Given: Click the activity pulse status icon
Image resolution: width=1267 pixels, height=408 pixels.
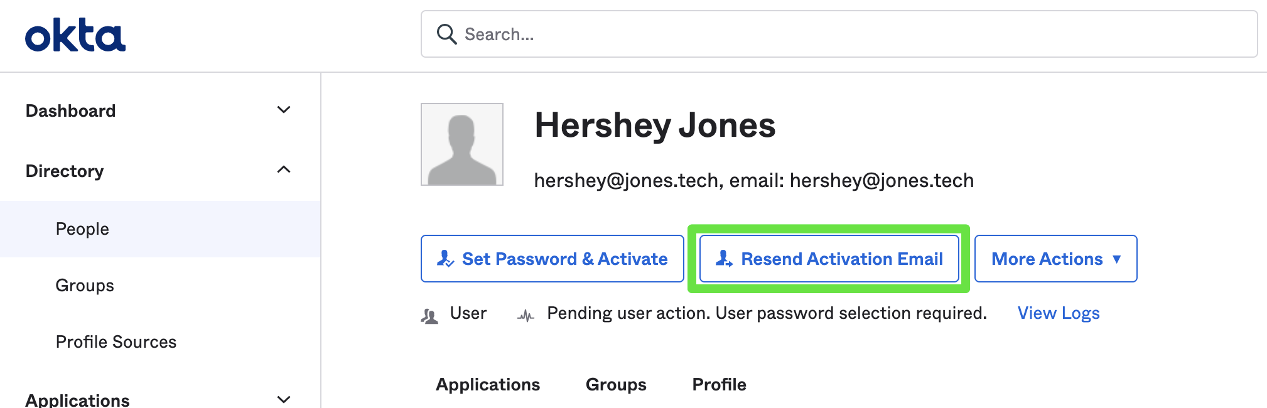Looking at the screenshot, I should tap(526, 316).
